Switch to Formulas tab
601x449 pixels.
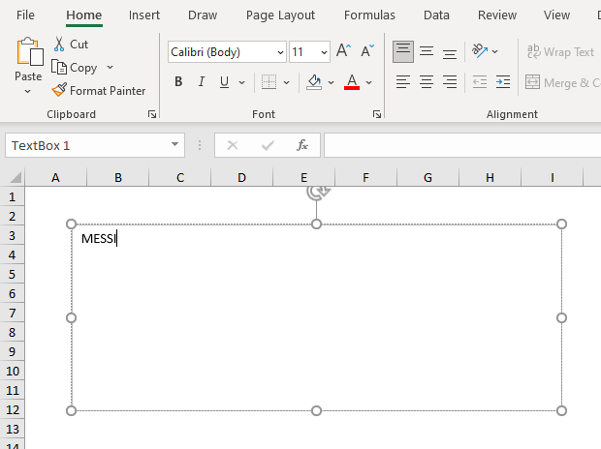pos(369,15)
